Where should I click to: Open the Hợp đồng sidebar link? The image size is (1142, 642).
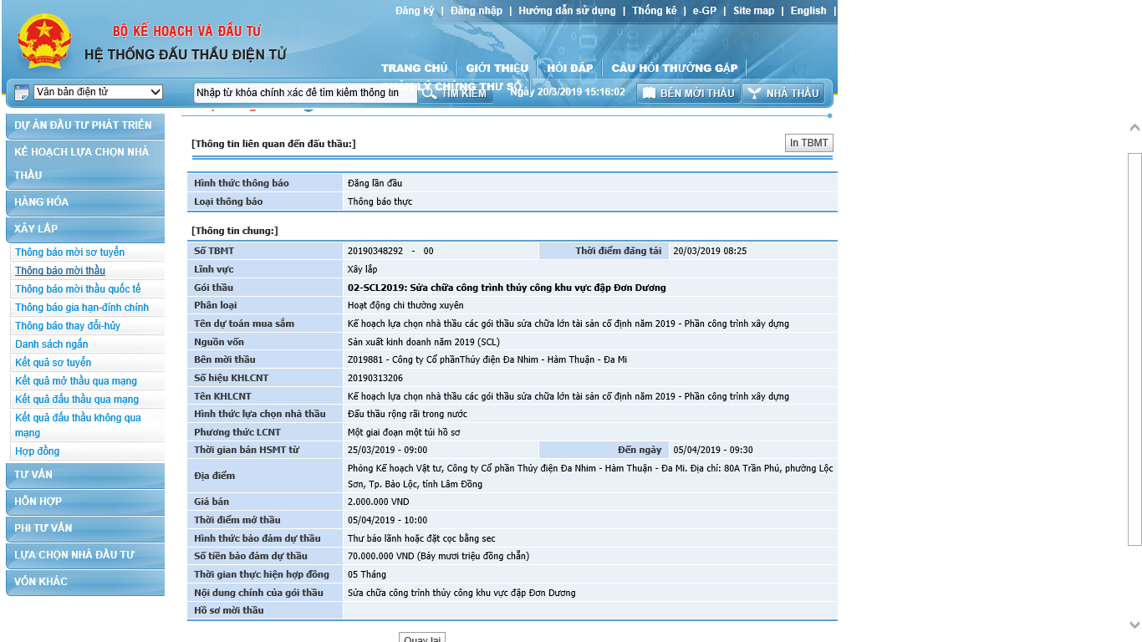pos(37,451)
